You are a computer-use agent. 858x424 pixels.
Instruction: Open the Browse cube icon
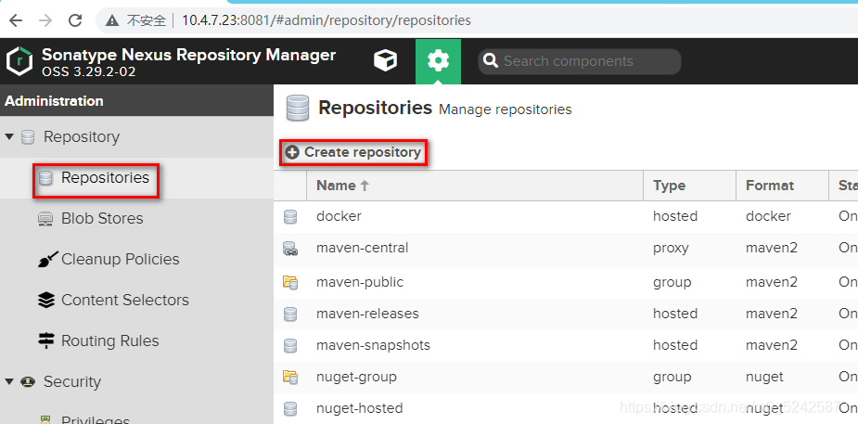pyautogui.click(x=385, y=60)
